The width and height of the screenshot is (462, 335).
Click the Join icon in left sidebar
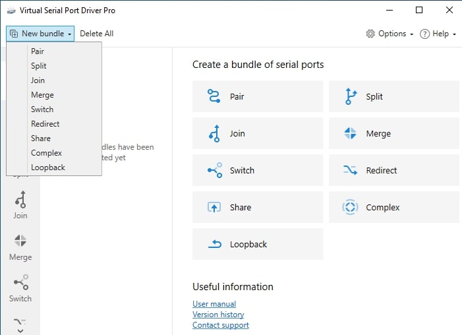pyautogui.click(x=20, y=199)
